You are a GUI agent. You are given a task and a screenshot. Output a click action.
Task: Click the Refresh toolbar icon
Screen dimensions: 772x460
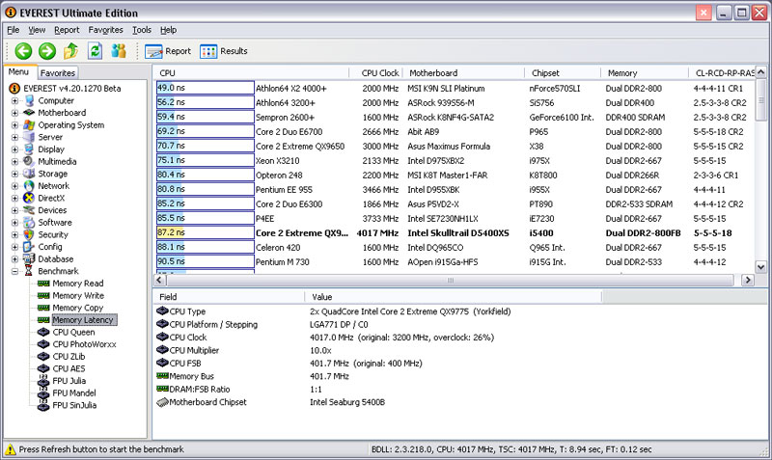pos(95,51)
